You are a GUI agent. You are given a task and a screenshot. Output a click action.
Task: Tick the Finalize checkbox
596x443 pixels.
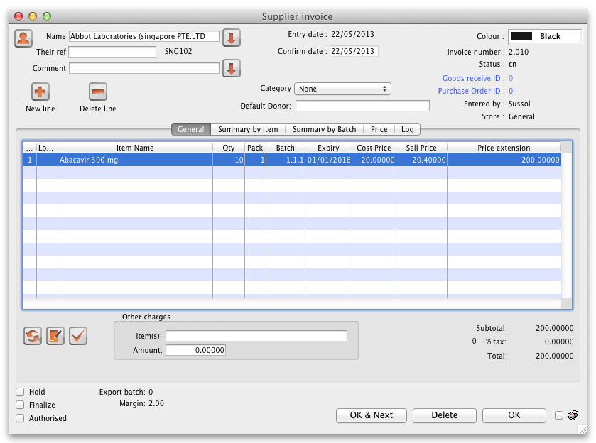20,405
